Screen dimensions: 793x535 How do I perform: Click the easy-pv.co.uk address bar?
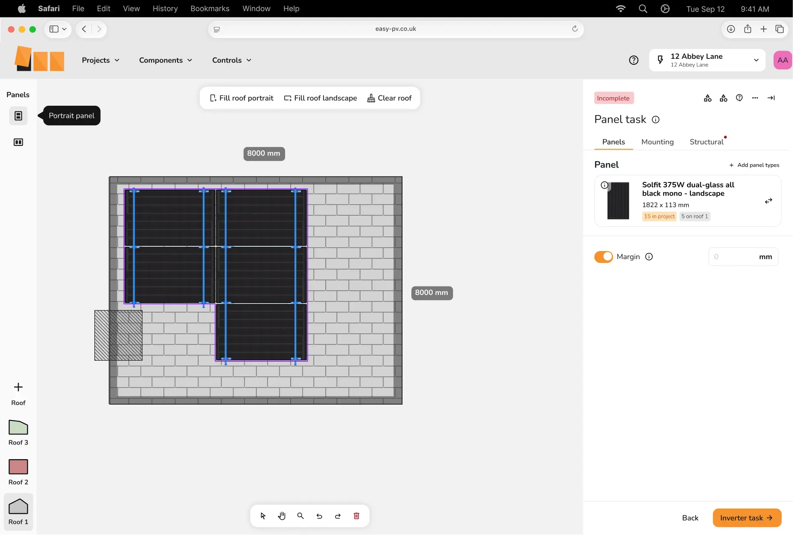(x=395, y=29)
